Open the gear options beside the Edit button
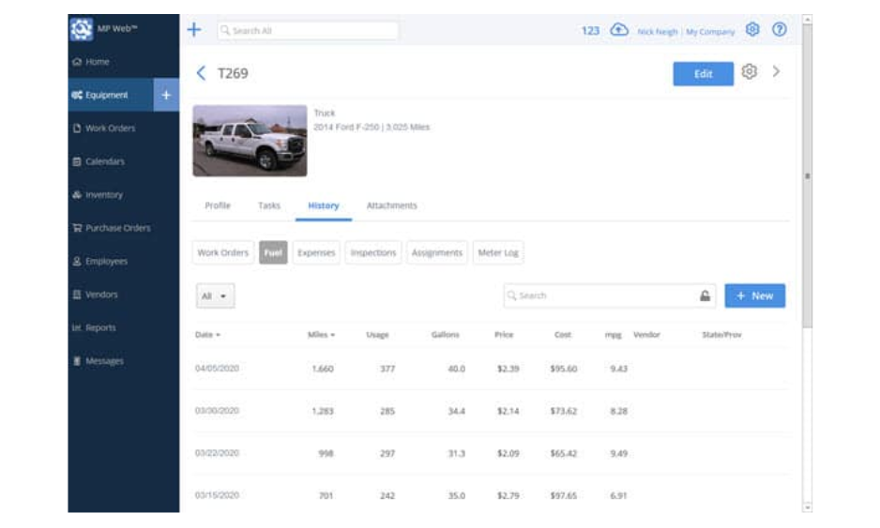 [749, 72]
